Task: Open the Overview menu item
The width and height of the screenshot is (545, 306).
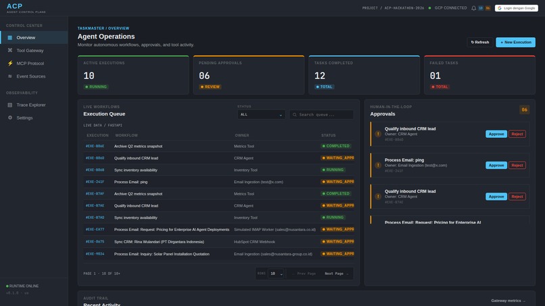Action: [x=34, y=38]
